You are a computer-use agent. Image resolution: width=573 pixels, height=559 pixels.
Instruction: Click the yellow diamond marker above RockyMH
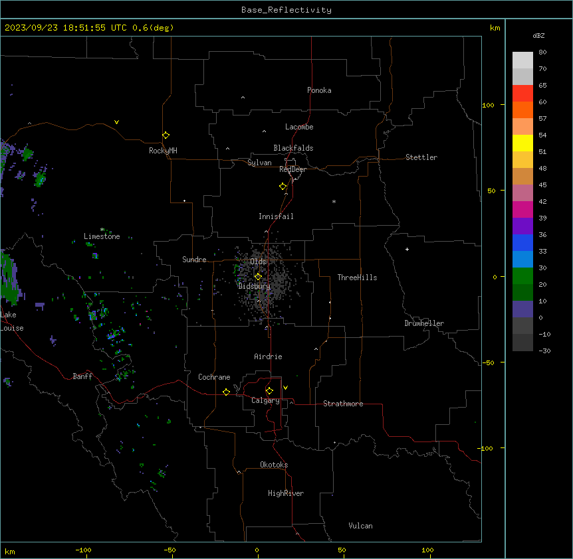[166, 135]
